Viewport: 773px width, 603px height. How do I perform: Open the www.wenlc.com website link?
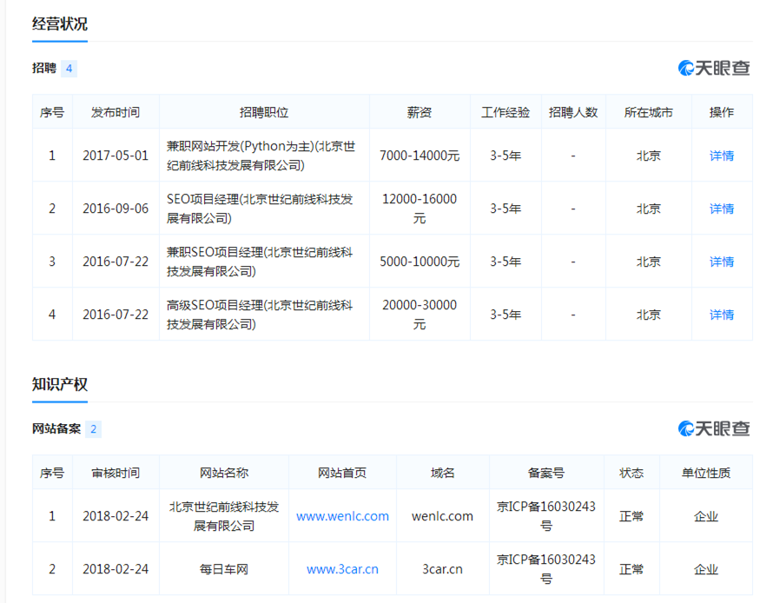[x=342, y=516]
